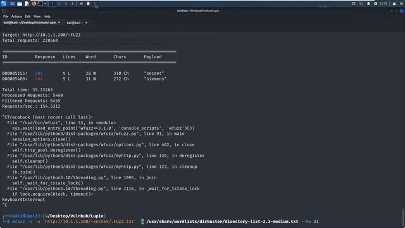Click the "secret" payload text
405x228 pixels.
(x=154, y=73)
